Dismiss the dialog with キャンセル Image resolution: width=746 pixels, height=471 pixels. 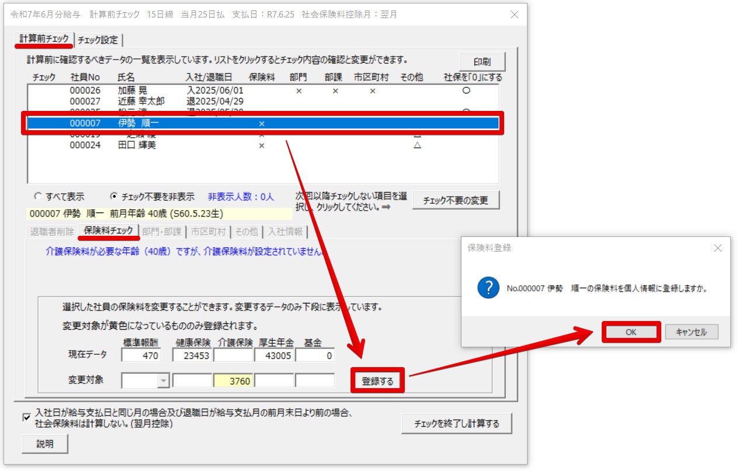click(x=692, y=332)
